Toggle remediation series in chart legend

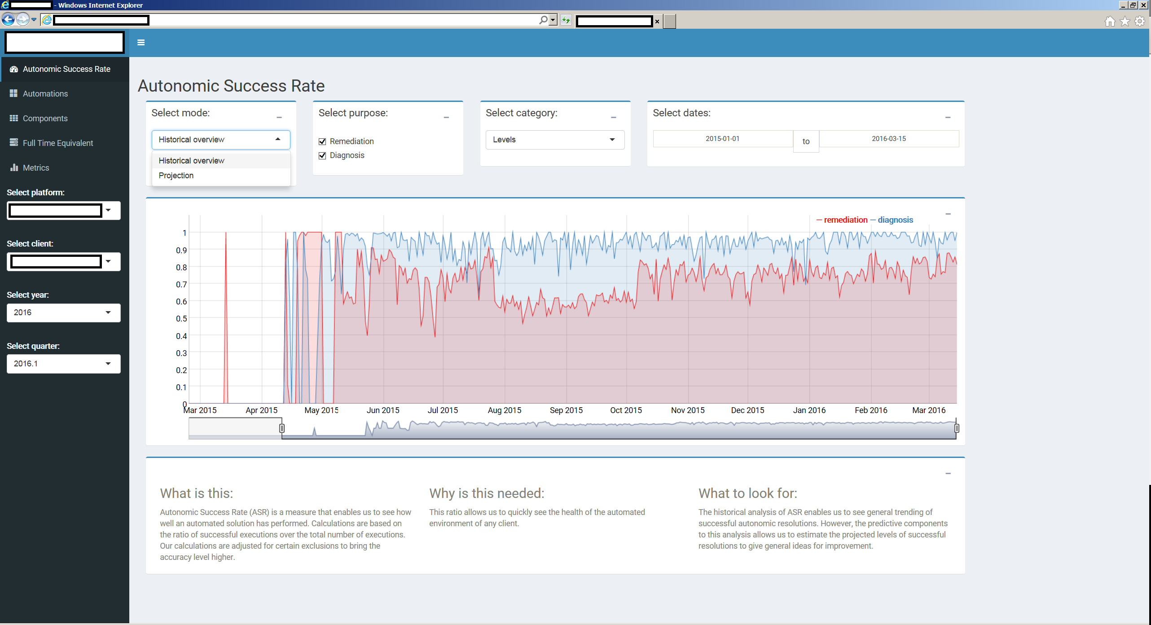click(845, 220)
